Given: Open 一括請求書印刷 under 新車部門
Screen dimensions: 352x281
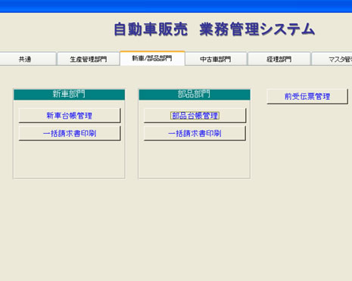Looking at the screenshot, I should coord(70,133).
